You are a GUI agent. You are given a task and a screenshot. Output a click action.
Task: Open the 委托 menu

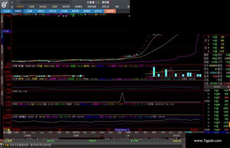[x=117, y=7]
